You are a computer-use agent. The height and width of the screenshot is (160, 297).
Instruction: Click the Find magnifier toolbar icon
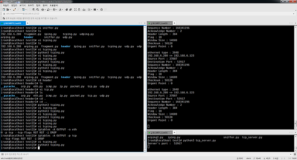click(x=38, y=9)
